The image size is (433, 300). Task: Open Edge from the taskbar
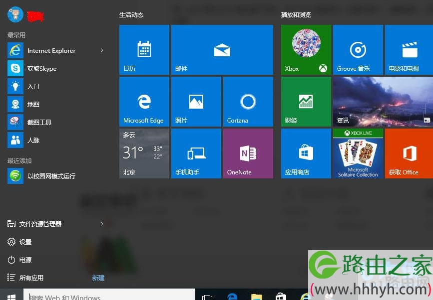click(232, 297)
